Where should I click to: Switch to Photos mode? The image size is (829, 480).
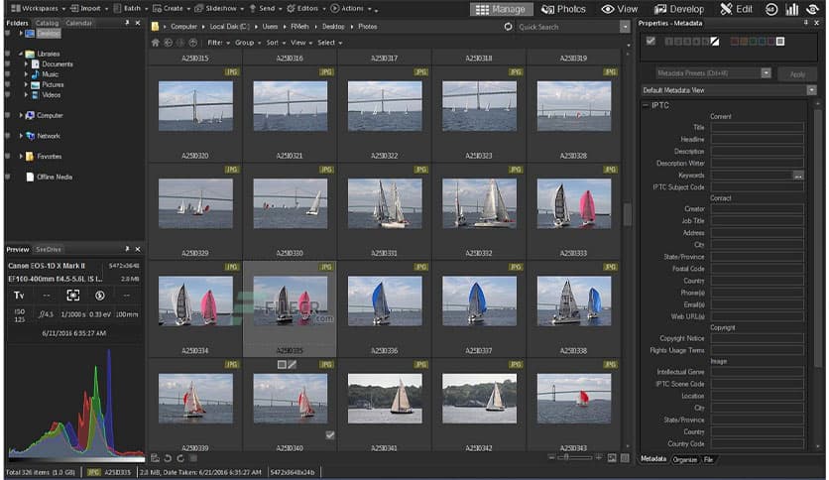(x=563, y=10)
